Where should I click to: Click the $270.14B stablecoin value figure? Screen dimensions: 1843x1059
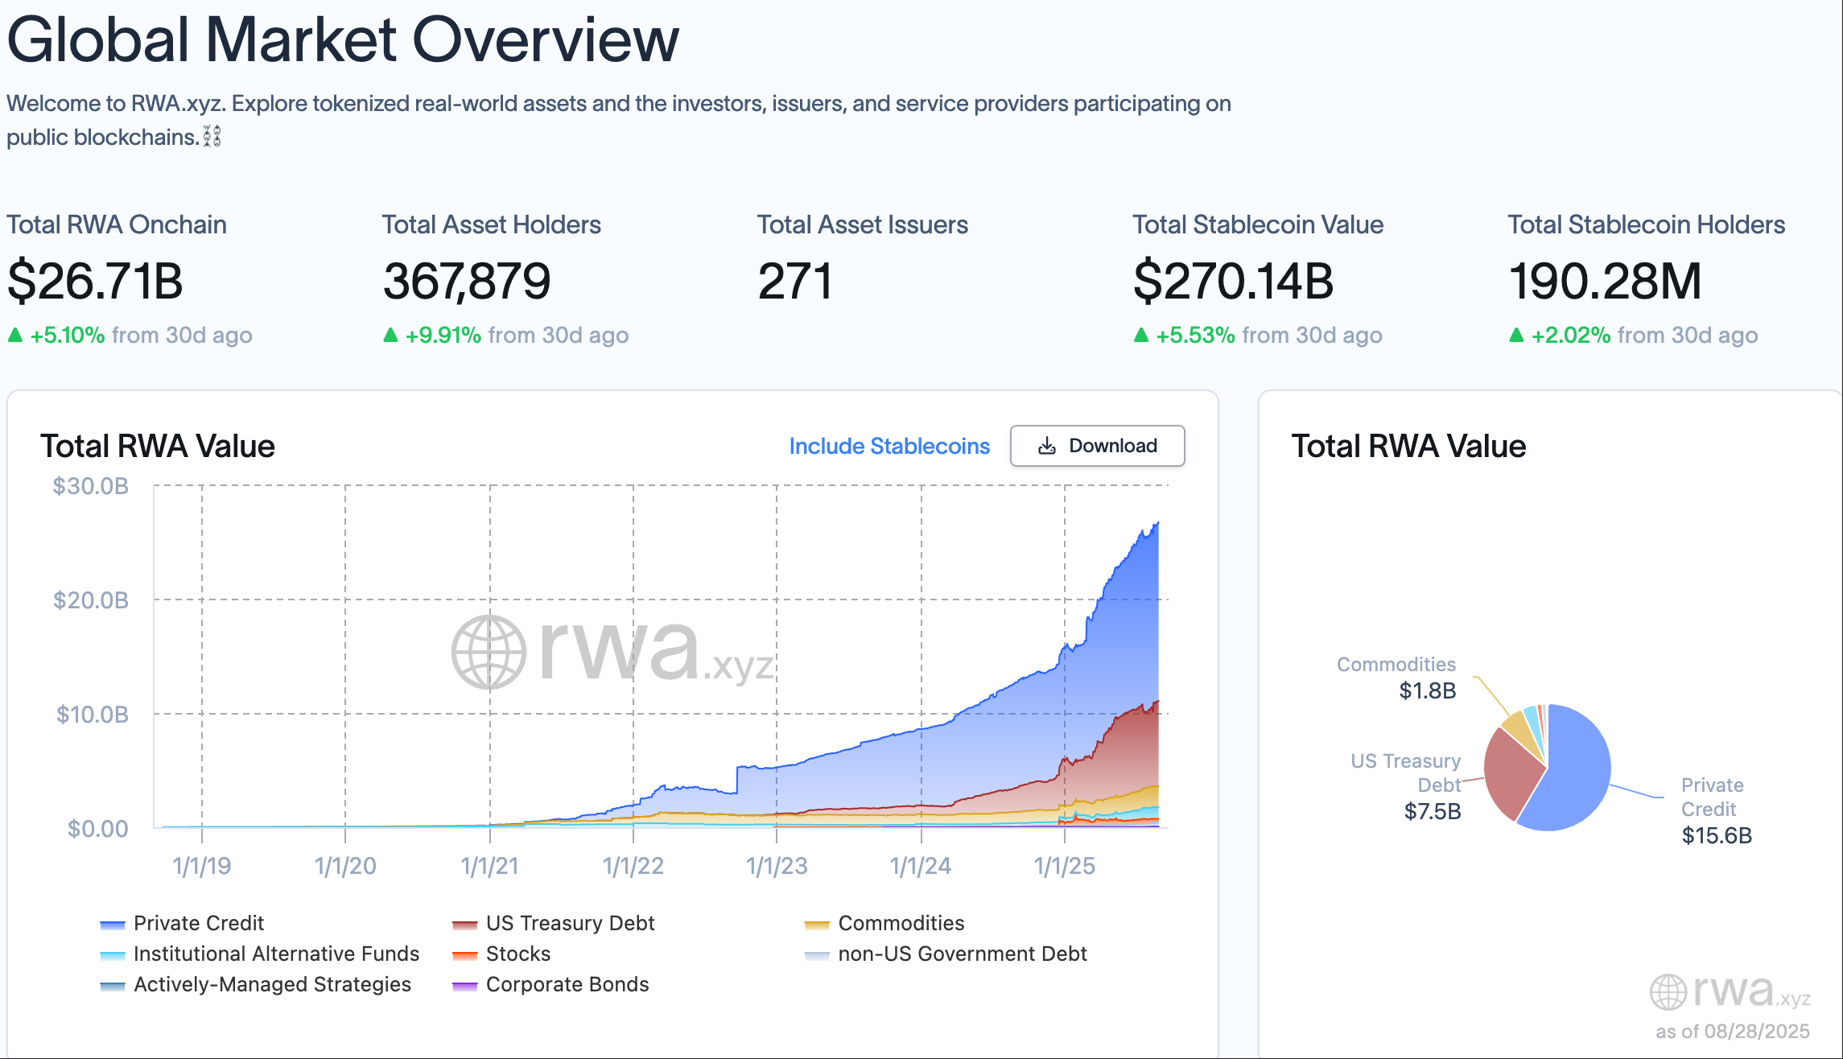(x=1232, y=282)
